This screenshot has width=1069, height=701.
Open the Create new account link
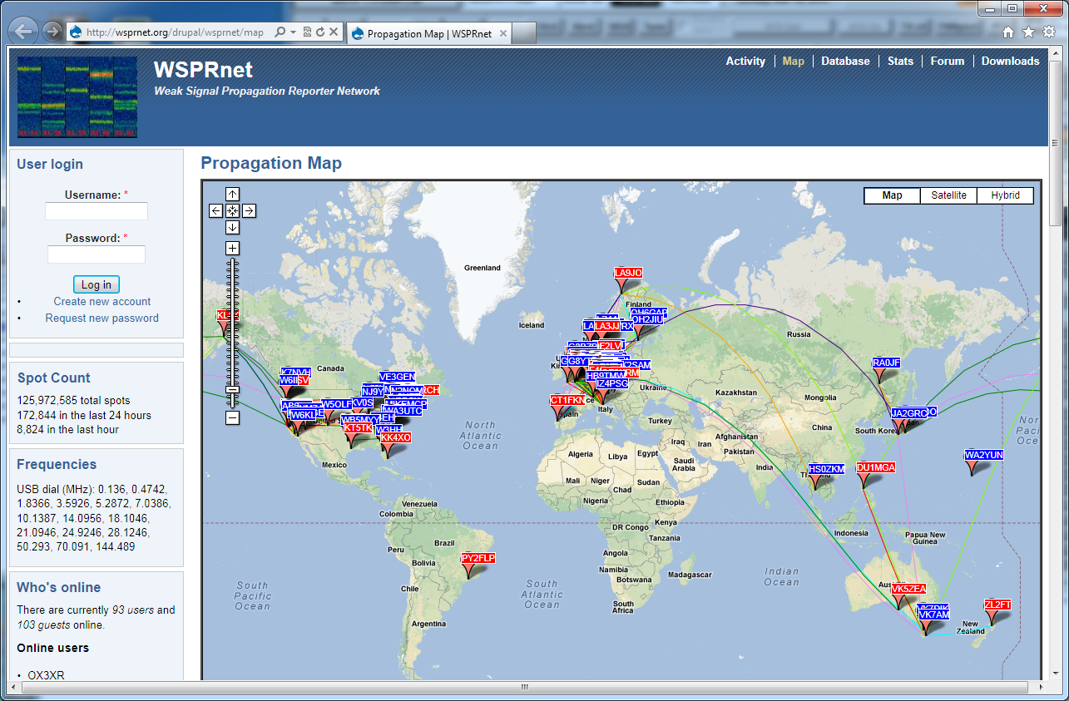point(102,301)
